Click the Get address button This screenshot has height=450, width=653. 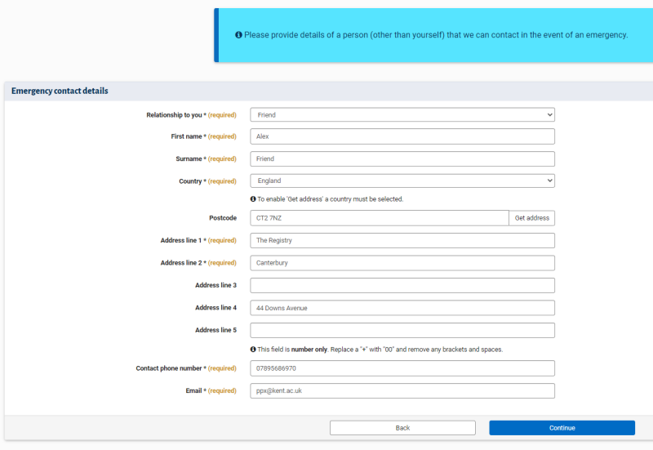[532, 218]
